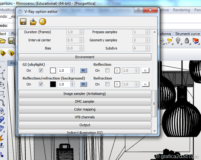Open the white GI skylight color swatch
This screenshot has width=201, height=160.
tap(53, 70)
